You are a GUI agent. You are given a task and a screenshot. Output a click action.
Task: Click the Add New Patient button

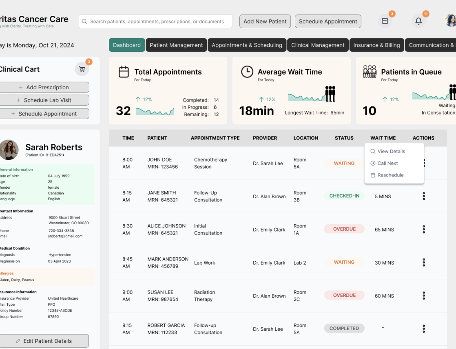(265, 22)
